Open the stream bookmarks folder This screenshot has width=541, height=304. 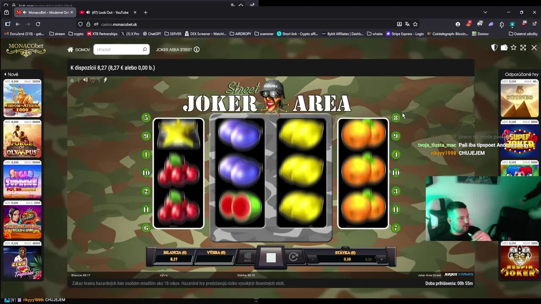click(x=57, y=34)
